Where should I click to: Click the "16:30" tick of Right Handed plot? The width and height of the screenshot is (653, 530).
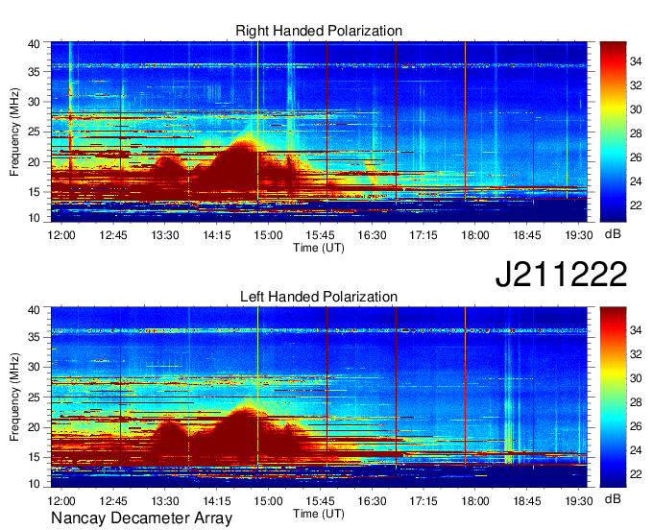coord(372,235)
